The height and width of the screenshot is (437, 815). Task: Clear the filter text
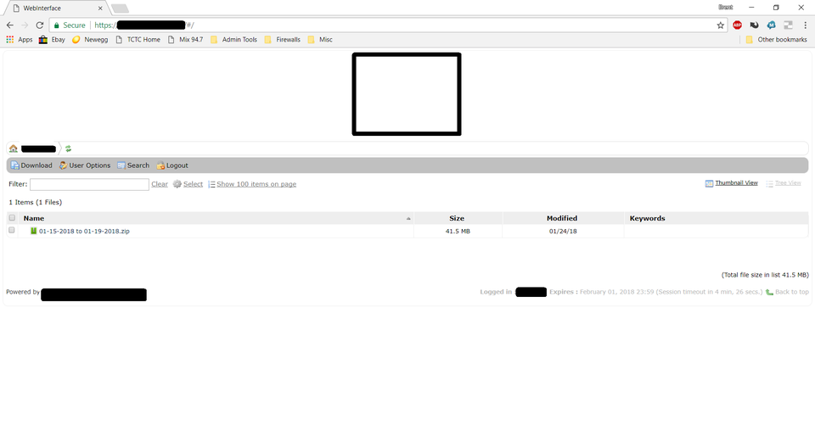click(160, 184)
